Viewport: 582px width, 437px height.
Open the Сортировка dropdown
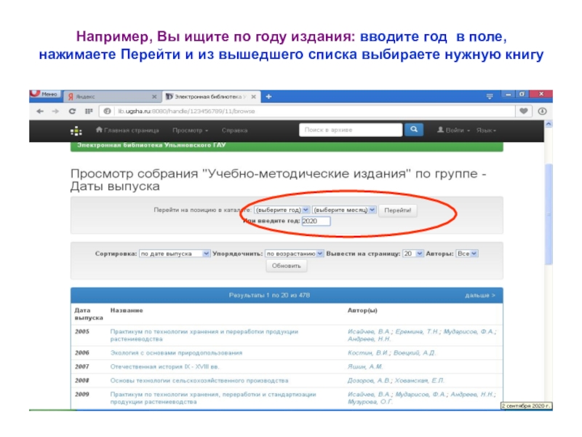pos(175,253)
